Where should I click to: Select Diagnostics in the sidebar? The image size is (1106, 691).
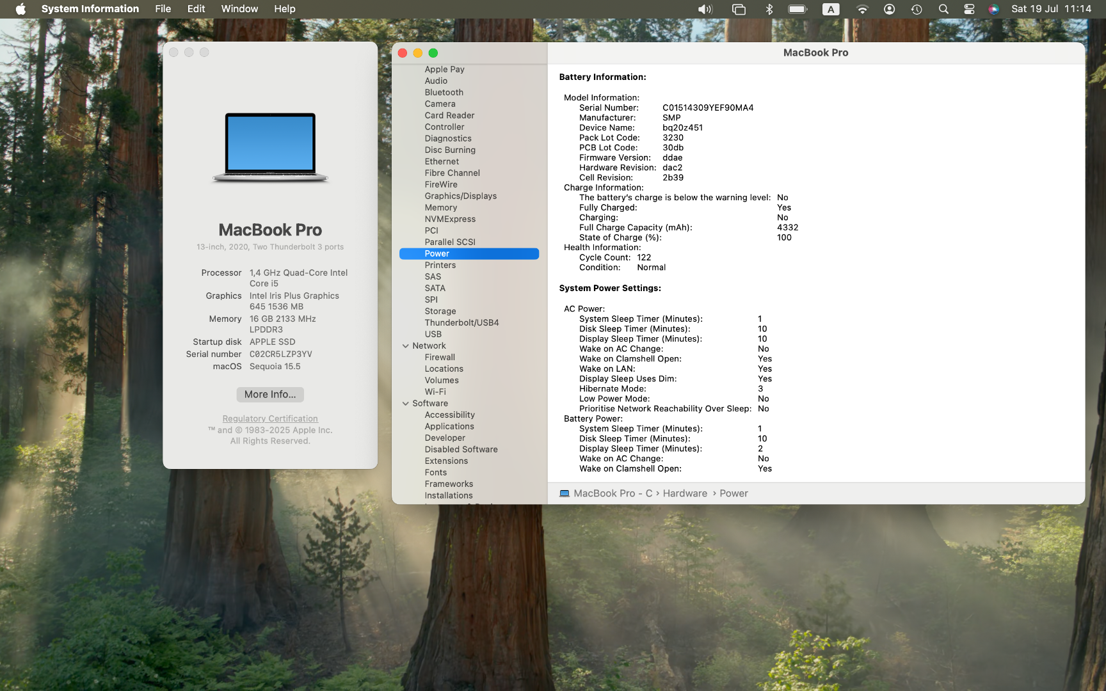coord(448,138)
